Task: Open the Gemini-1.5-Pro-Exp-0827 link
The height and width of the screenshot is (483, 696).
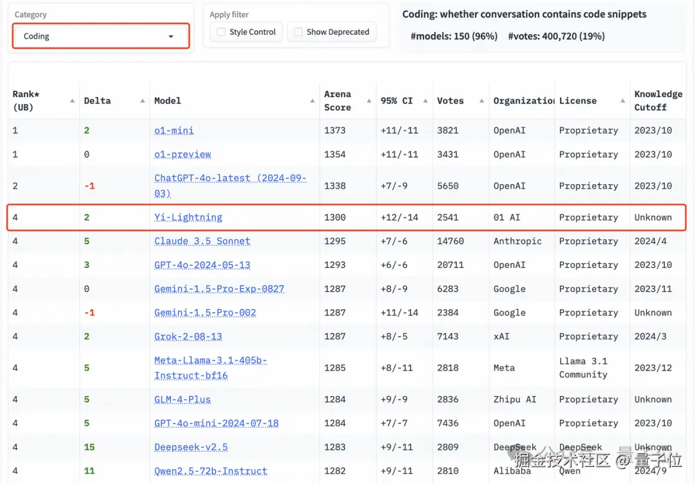Action: pyautogui.click(x=219, y=289)
